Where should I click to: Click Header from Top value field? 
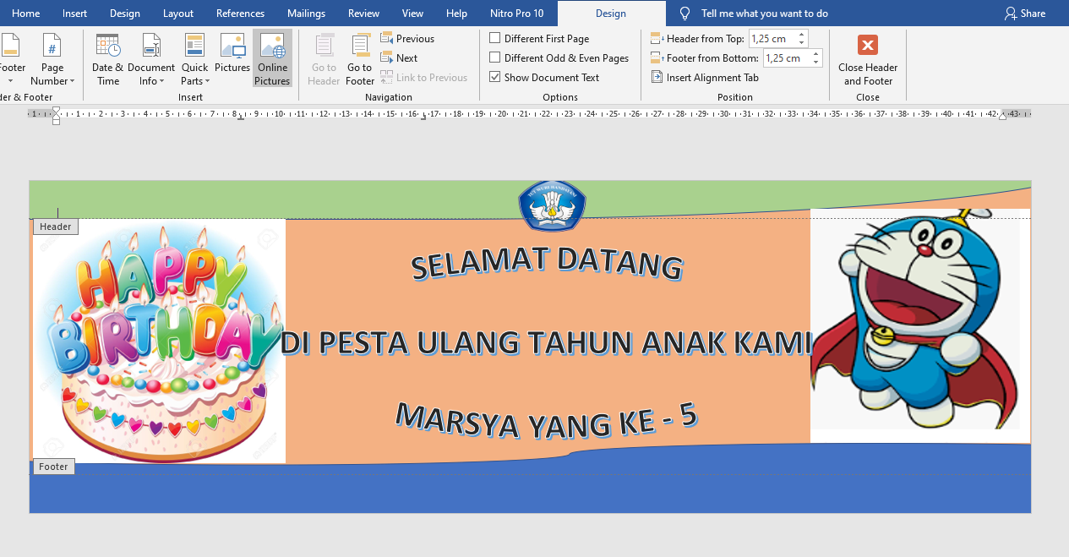[x=772, y=39]
